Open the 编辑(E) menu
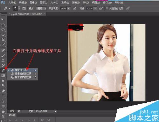Screen dimensions: 159x122 coord(23,2)
